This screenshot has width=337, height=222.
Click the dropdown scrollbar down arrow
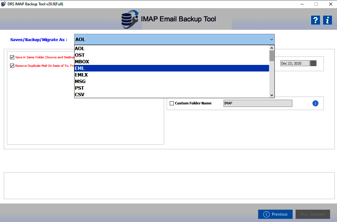[271, 95]
